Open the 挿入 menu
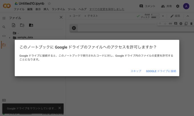 (x=46, y=9)
